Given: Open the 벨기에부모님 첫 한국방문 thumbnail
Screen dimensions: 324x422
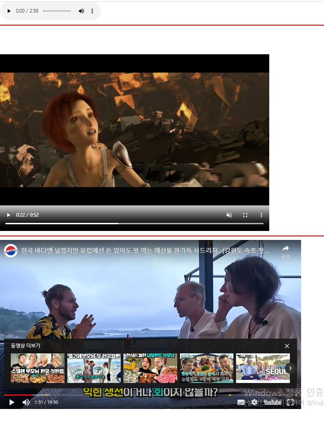Looking at the screenshot, I should pos(94,368).
